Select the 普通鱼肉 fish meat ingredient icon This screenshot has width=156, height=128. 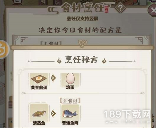click(70, 112)
